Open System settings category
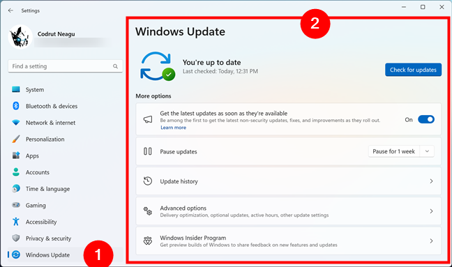 coord(66,89)
